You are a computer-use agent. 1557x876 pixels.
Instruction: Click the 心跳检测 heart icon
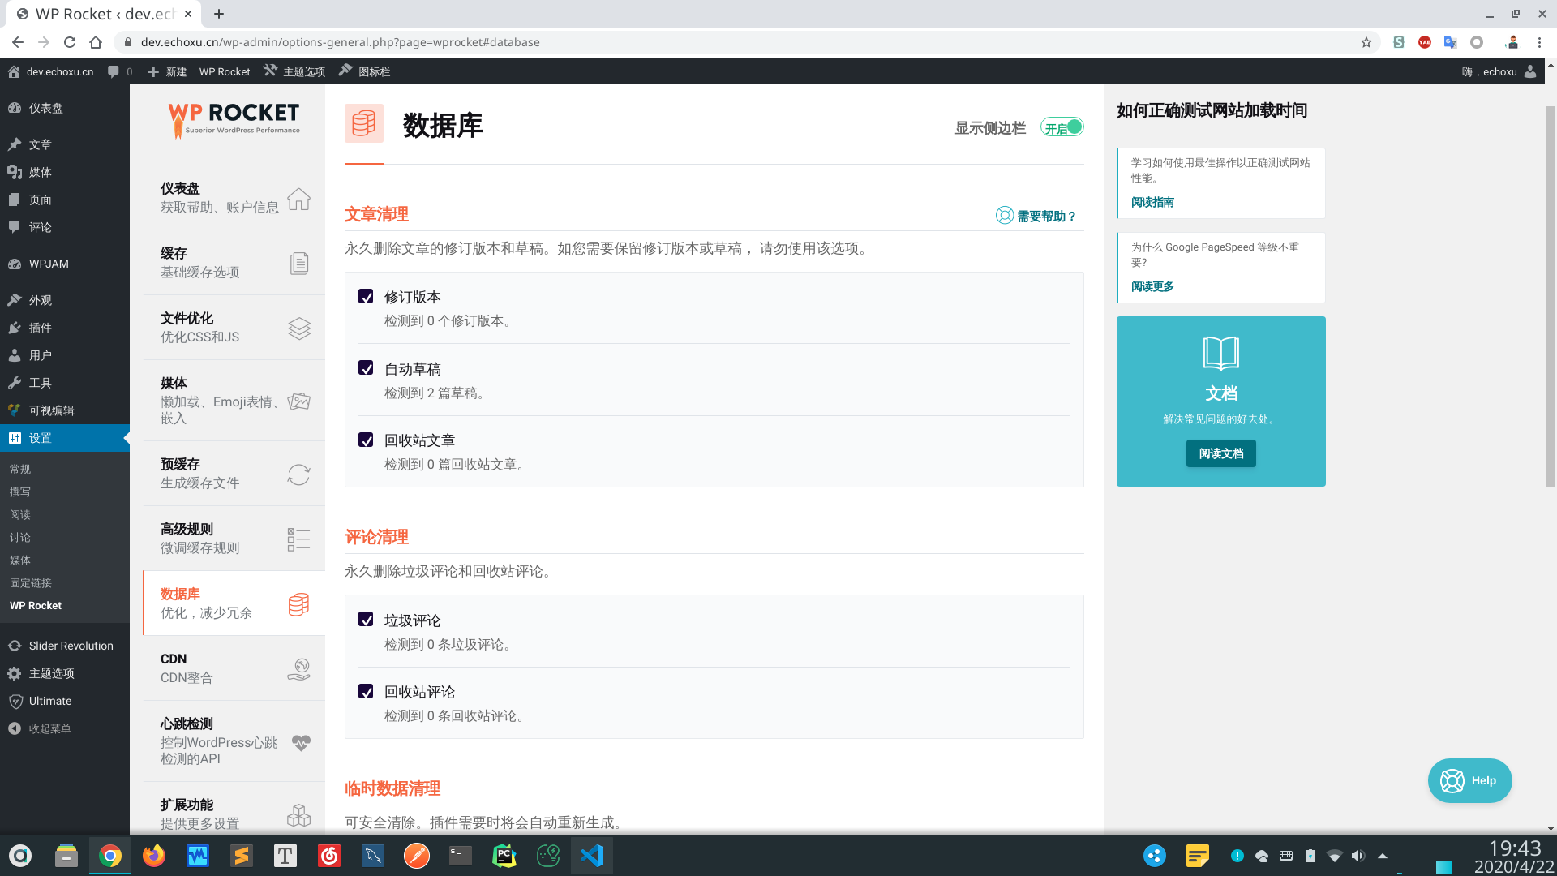pos(301,742)
